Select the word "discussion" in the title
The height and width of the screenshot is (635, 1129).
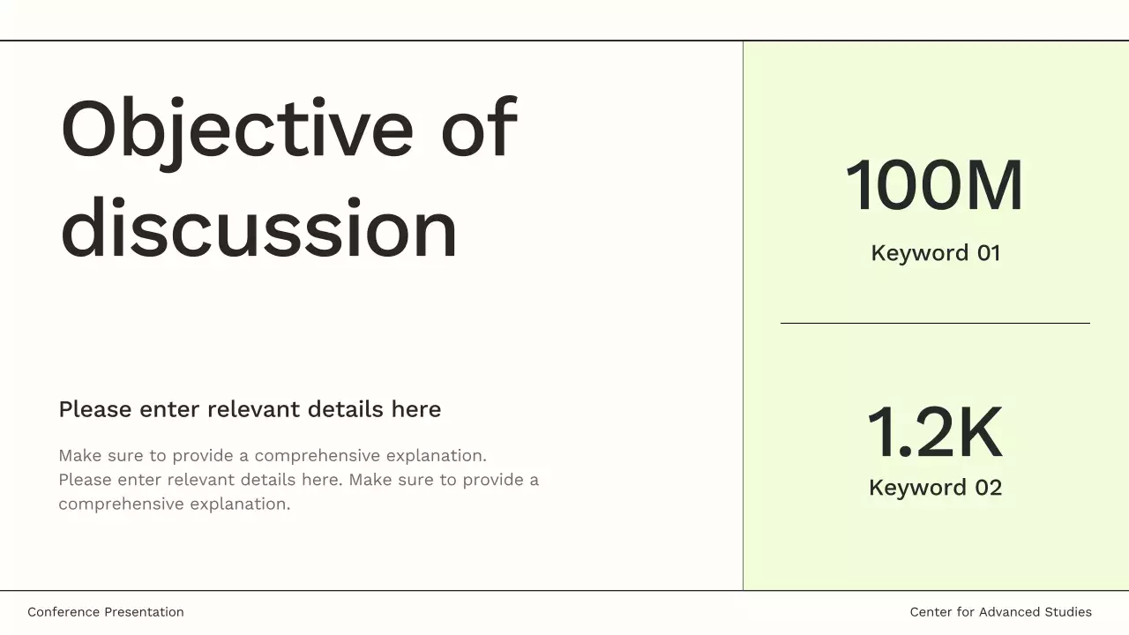(x=258, y=228)
